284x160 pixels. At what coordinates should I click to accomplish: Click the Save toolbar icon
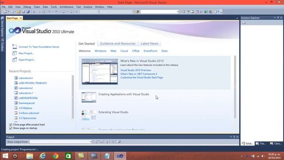24,12
